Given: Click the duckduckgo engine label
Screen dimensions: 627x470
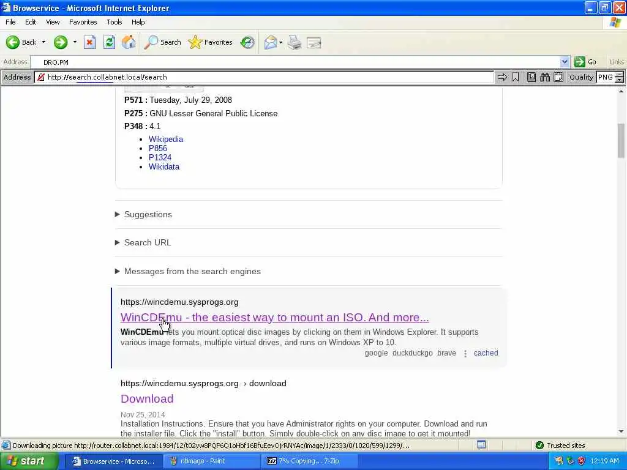Looking at the screenshot, I should point(412,353).
